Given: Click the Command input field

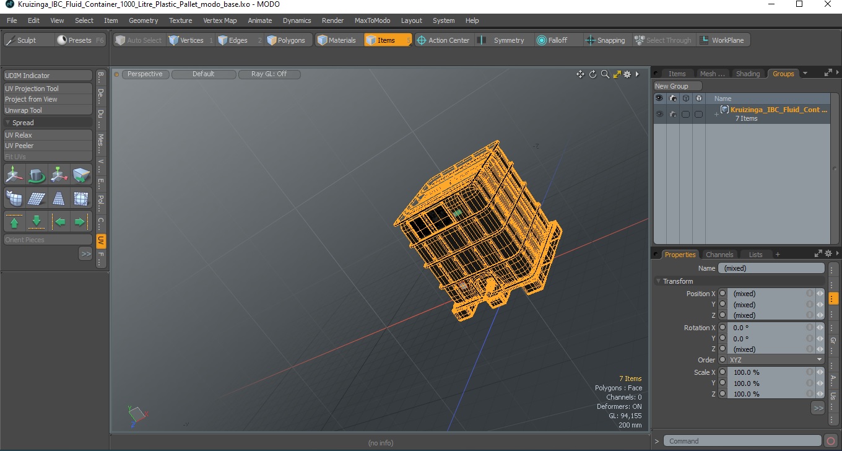Looking at the screenshot, I should 743,441.
